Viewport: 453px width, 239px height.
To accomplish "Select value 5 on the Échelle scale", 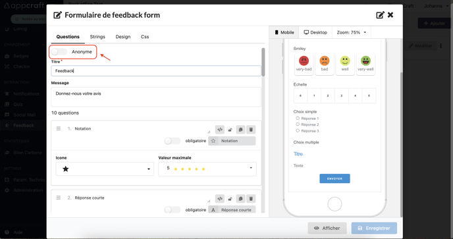I will 369,95.
